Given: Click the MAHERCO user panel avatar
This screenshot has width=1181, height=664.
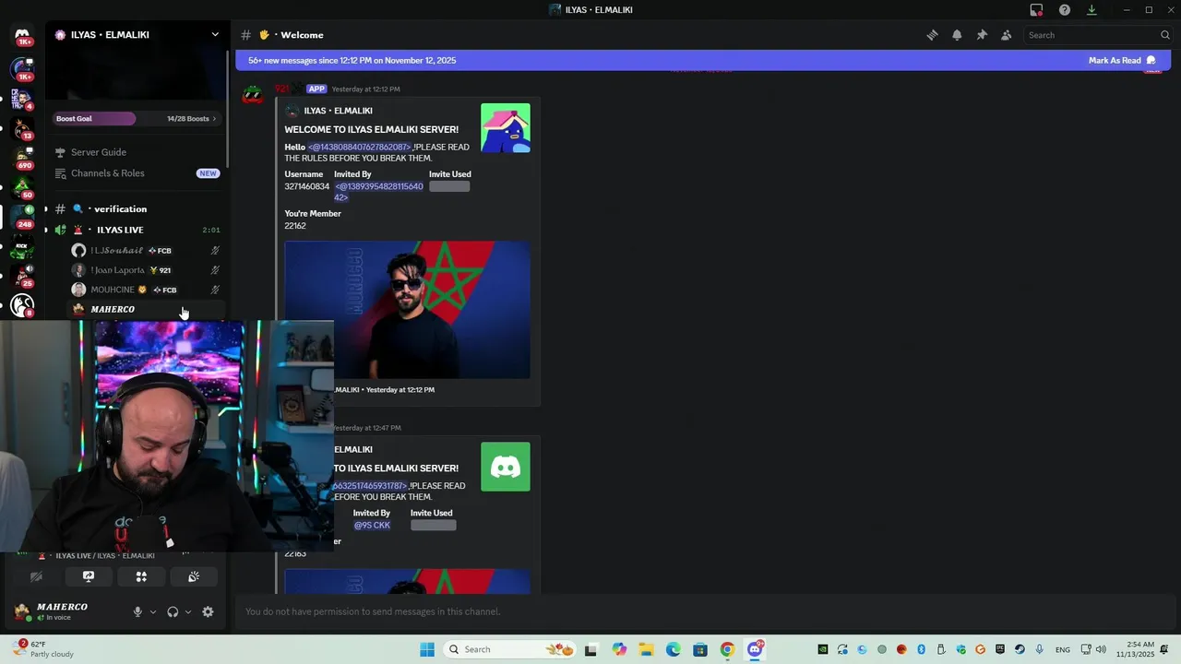Looking at the screenshot, I should pyautogui.click(x=22, y=611).
